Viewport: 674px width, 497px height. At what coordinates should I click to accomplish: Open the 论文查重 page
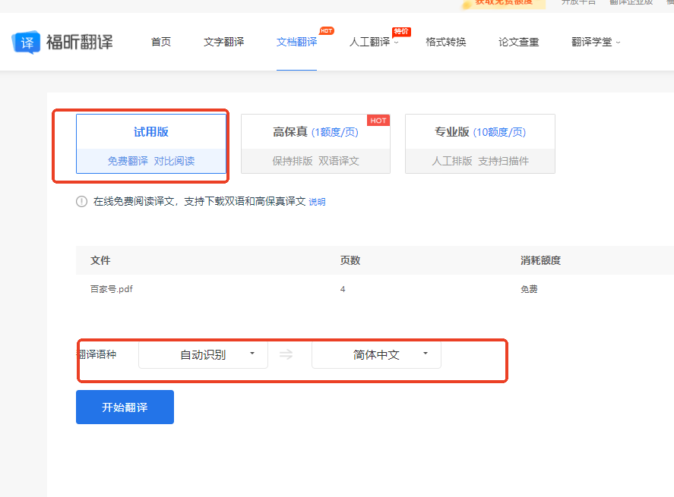518,42
